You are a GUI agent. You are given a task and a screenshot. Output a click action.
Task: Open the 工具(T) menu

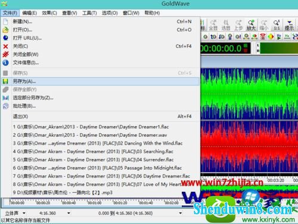pyautogui.click(x=89, y=13)
